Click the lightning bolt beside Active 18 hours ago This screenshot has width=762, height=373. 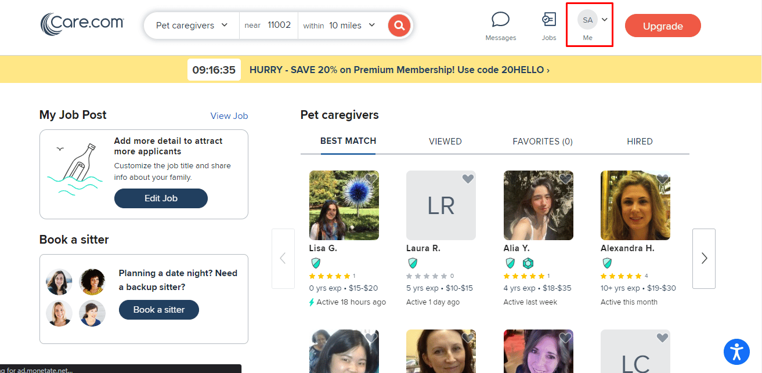point(312,302)
